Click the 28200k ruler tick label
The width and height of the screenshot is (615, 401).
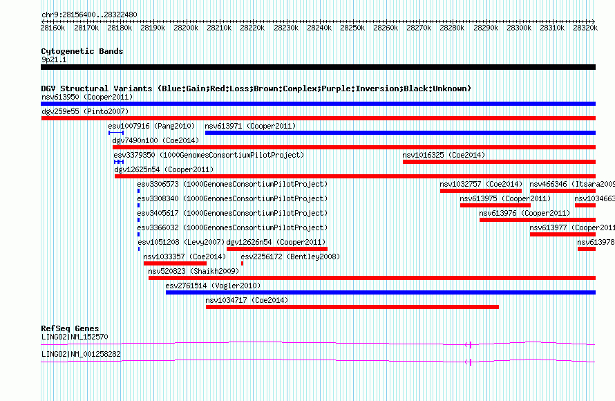click(186, 28)
